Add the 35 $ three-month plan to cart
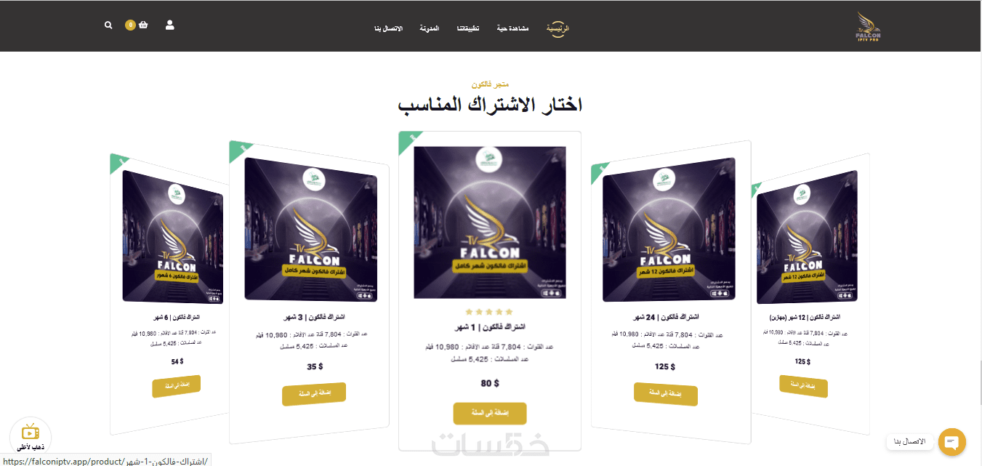 (x=314, y=394)
